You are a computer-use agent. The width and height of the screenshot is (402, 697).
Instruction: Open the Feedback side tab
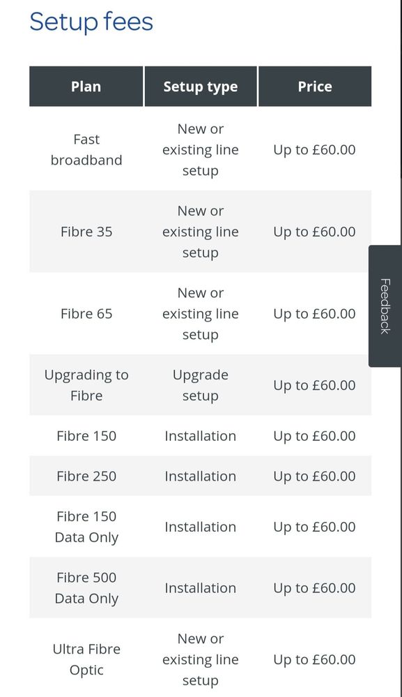(x=385, y=306)
